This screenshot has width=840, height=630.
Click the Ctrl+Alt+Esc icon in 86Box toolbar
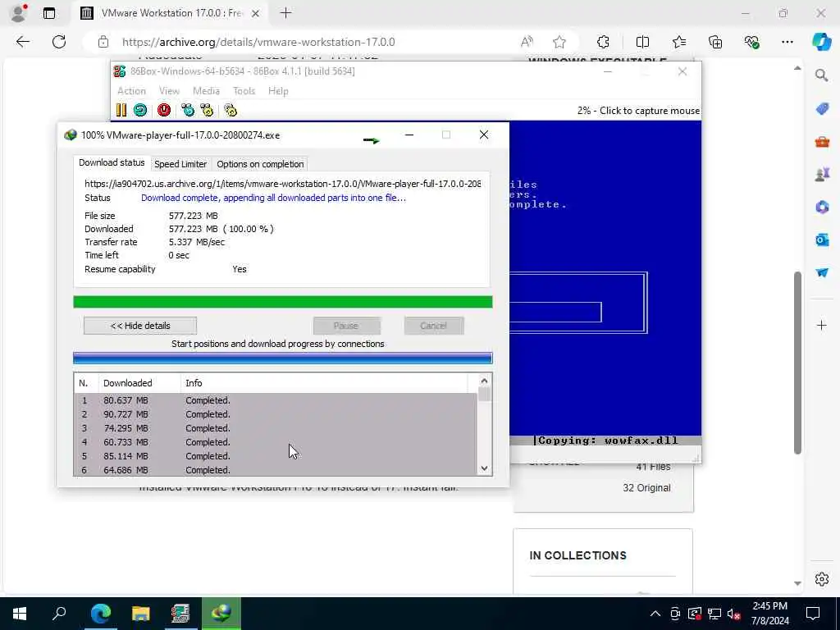coord(207,111)
